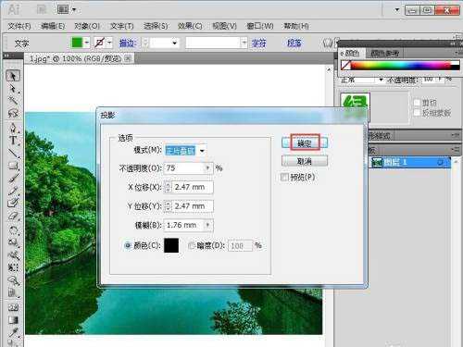
Task: Select the Pencil tool
Action: 13,191
